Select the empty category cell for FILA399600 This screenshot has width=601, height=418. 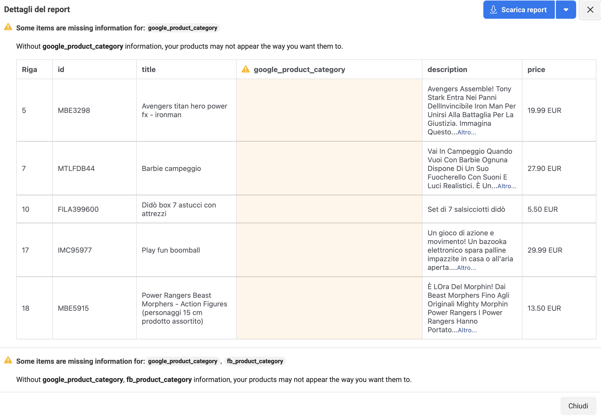tap(329, 209)
